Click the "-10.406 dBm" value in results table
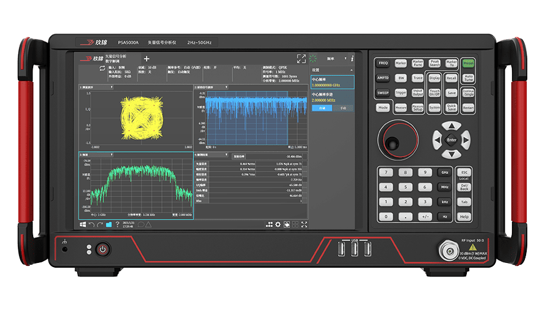The image size is (554, 311). [x=294, y=157]
